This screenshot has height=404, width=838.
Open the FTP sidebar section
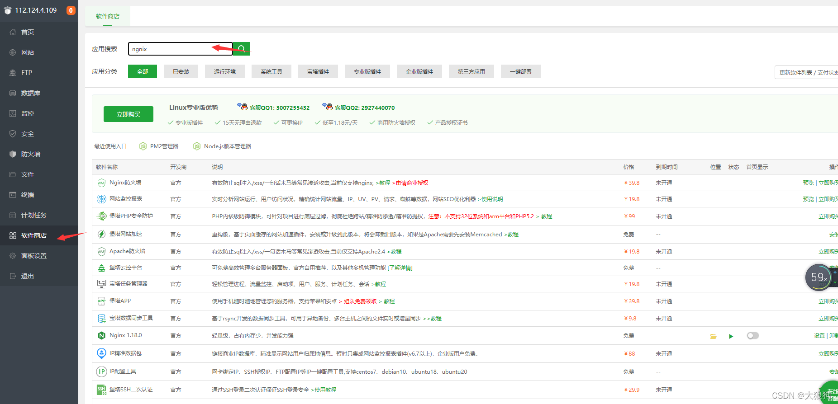26,72
